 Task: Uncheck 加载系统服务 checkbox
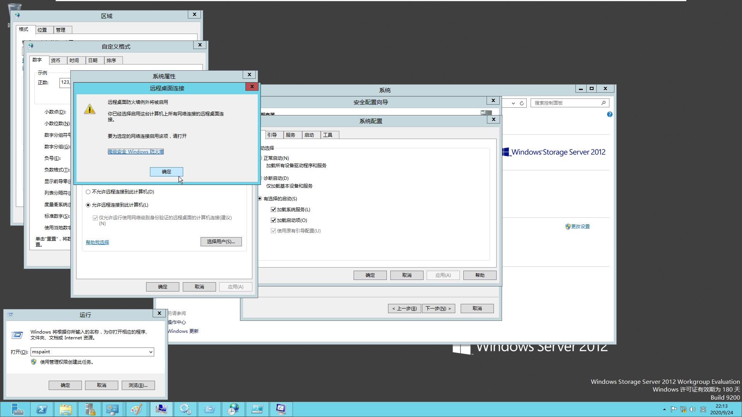point(273,210)
